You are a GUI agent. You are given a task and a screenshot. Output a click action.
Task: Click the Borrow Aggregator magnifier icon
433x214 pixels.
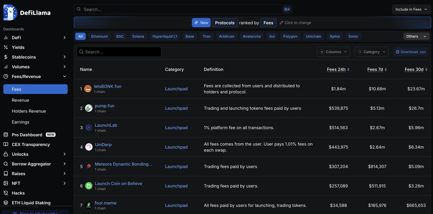tap(6, 164)
